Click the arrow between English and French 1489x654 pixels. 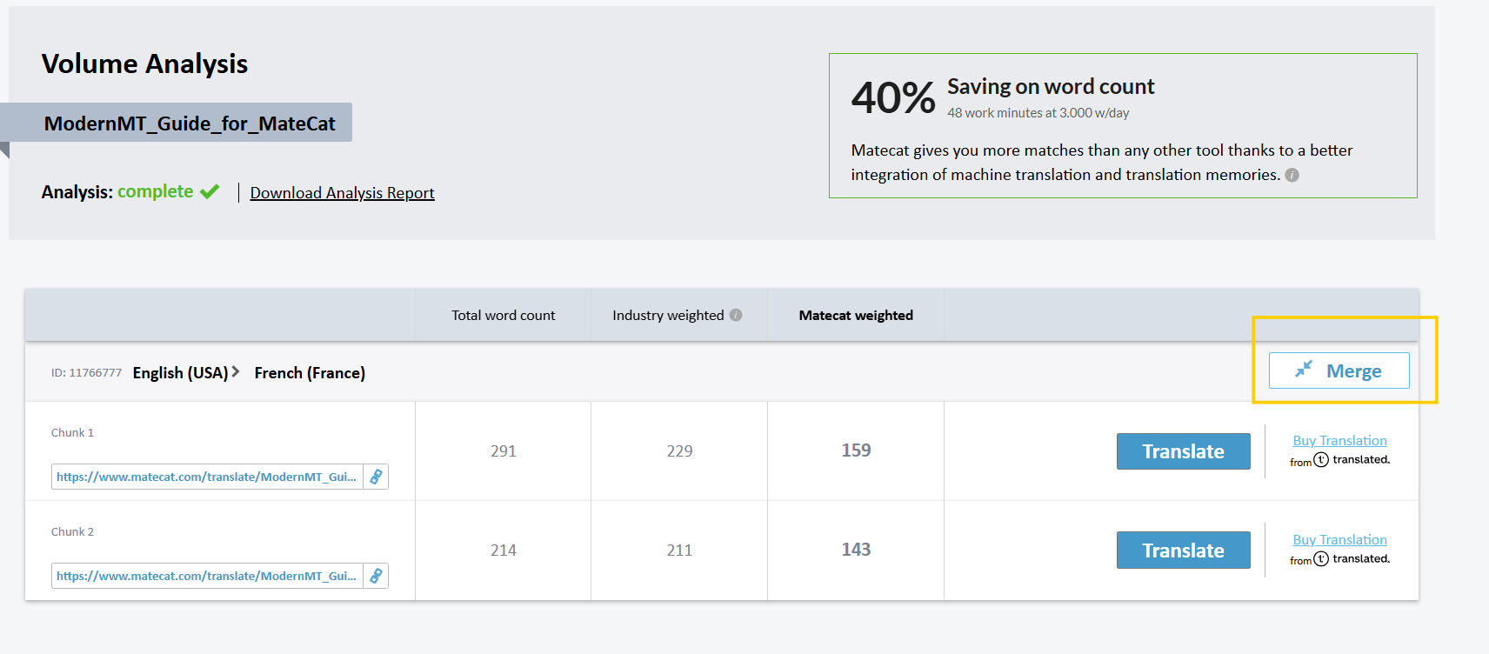tap(235, 371)
